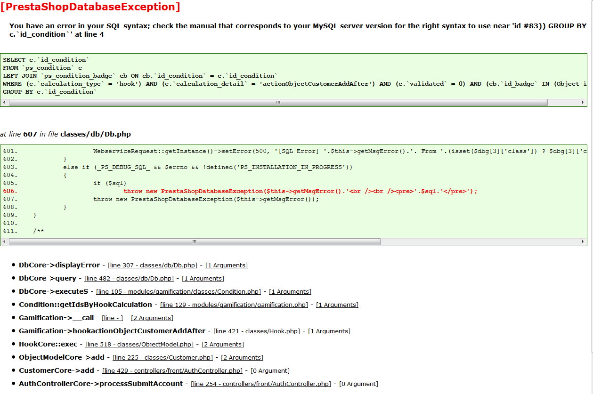Click 'HookCore::exec' stack entry name
This screenshot has height=394, width=593.
[x=48, y=344]
